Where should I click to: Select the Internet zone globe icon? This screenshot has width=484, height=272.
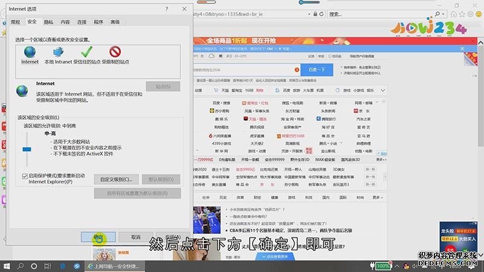click(x=30, y=52)
